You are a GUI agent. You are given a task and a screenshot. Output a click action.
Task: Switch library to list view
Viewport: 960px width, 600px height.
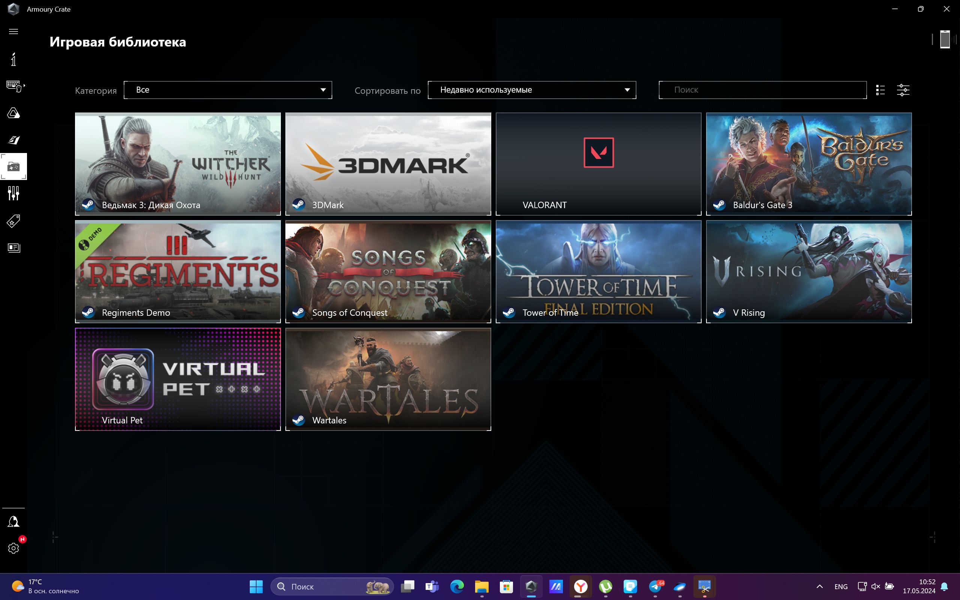point(880,90)
